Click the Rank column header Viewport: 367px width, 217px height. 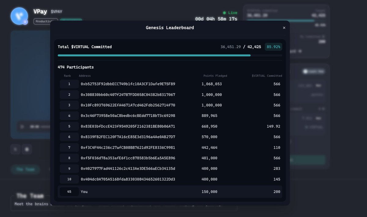click(67, 76)
